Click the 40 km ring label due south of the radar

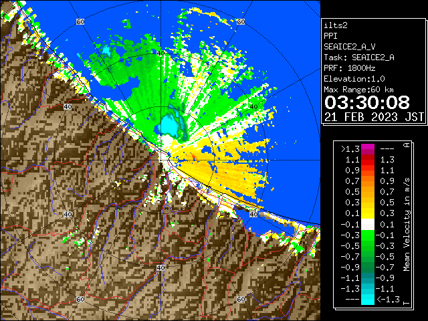(x=160, y=267)
